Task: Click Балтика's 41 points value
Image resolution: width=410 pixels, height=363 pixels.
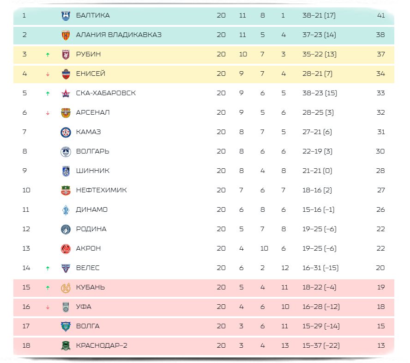Action: click(381, 15)
